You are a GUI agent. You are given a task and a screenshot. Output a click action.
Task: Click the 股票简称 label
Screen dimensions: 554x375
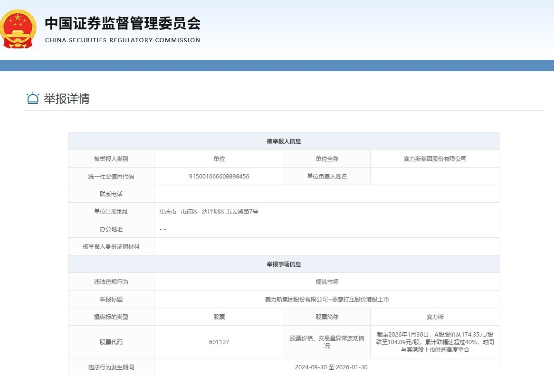point(327,317)
